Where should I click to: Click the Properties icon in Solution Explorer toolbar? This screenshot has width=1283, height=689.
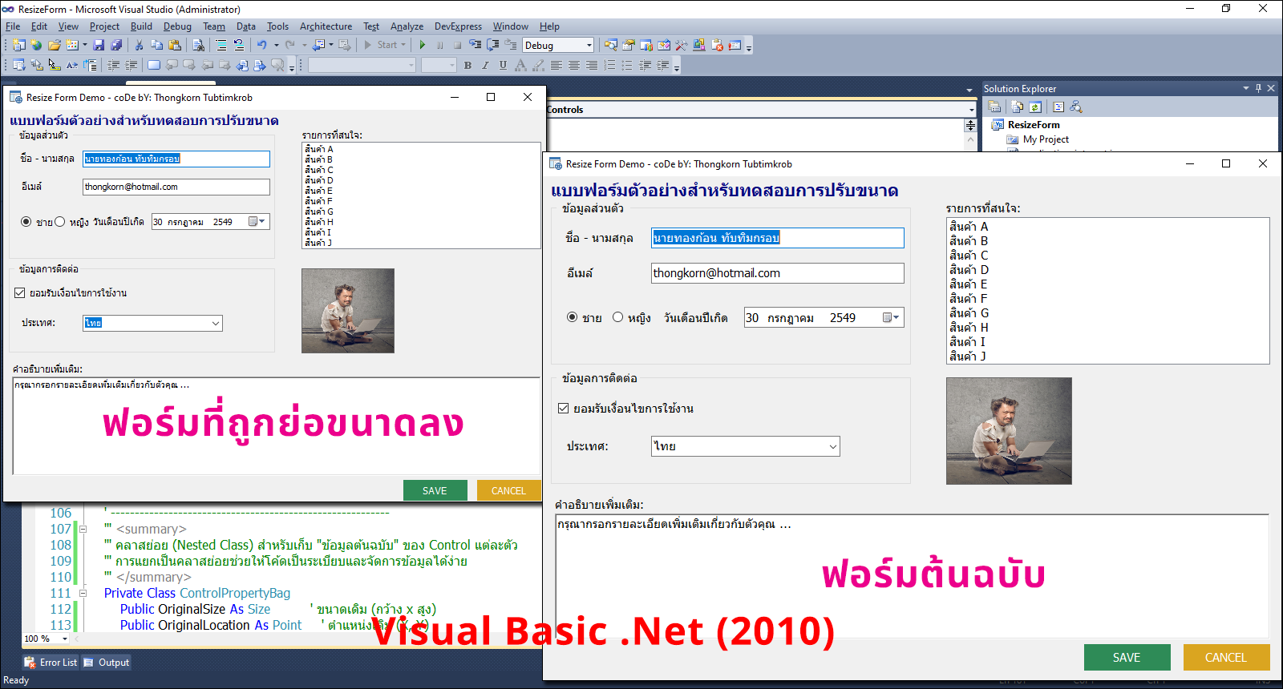coord(995,107)
